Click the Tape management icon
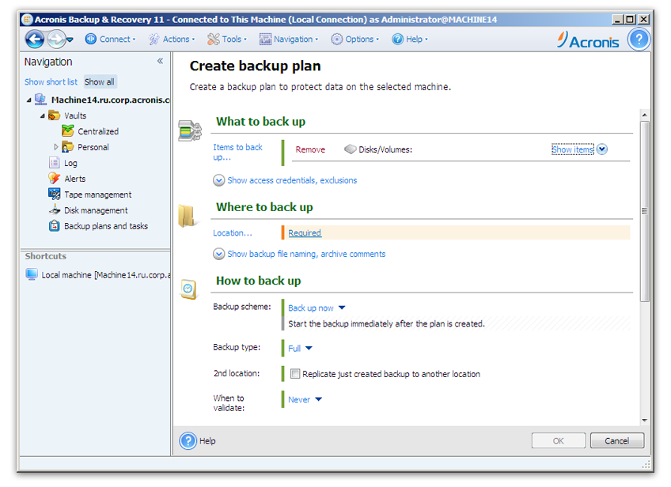Screen dimensions: 671x487 [x=55, y=194]
